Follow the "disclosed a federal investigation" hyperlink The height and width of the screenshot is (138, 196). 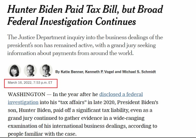(x=121, y=95)
